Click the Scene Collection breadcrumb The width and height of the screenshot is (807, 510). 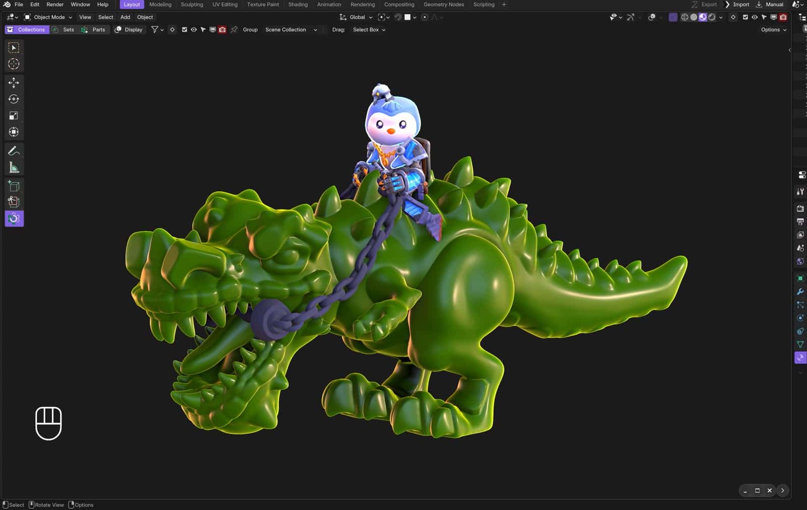[285, 29]
